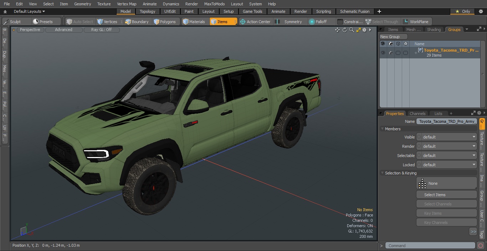Open the layouts home icon
The image size is (487, 251).
coord(5,12)
